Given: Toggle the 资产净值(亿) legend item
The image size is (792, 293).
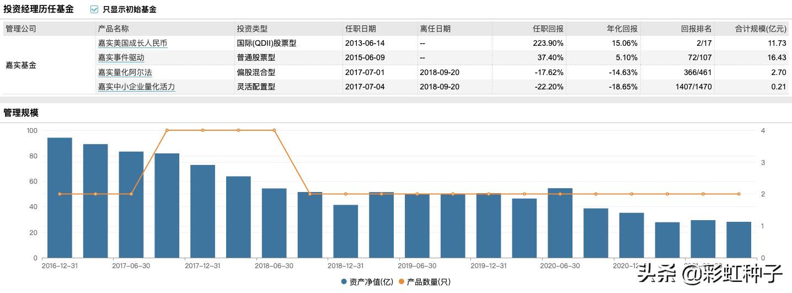Looking at the screenshot, I should pos(367,282).
